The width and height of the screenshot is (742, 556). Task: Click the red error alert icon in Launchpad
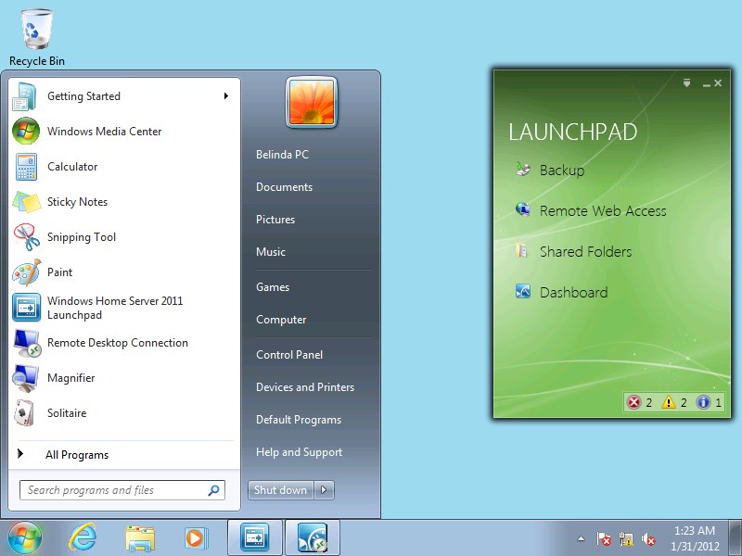coord(633,402)
